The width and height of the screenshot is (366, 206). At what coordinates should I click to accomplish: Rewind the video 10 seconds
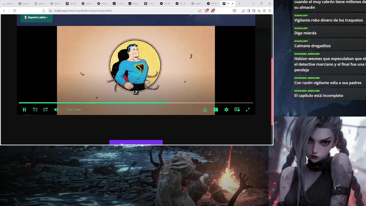point(35,110)
